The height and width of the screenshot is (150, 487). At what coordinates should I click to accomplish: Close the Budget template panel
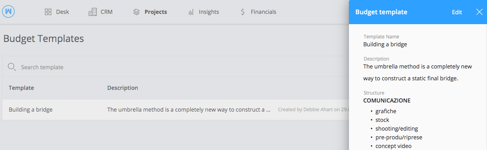pos(479,12)
